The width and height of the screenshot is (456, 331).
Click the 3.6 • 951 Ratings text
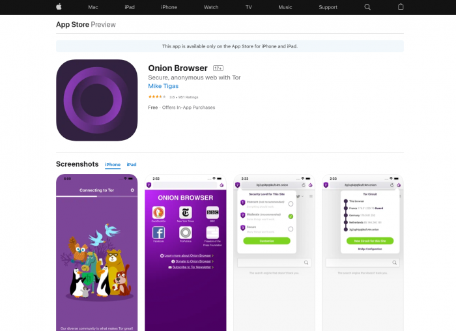pyautogui.click(x=184, y=97)
